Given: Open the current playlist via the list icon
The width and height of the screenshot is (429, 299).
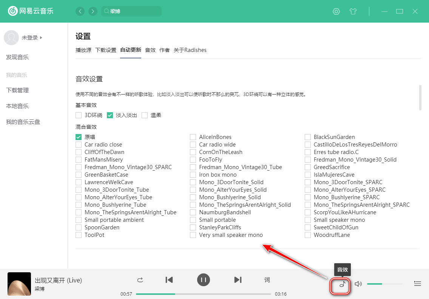Looking at the screenshot, I should pos(418,284).
